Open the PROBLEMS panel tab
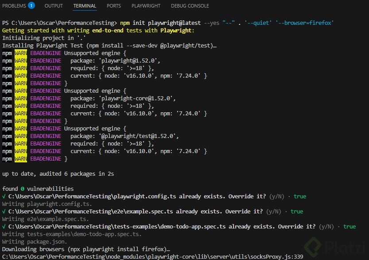This screenshot has height=260, width=369. 14,6
